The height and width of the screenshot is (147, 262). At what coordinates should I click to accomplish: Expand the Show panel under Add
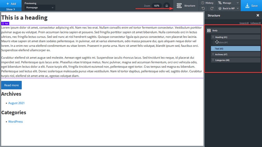[x=11, y=9]
